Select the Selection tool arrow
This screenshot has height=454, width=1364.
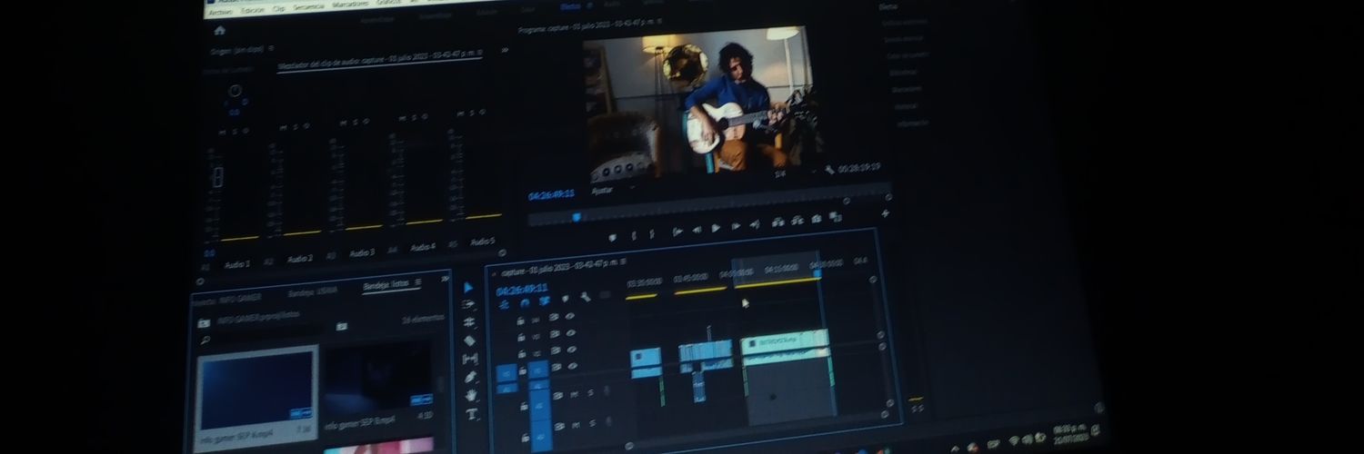pyautogui.click(x=469, y=287)
